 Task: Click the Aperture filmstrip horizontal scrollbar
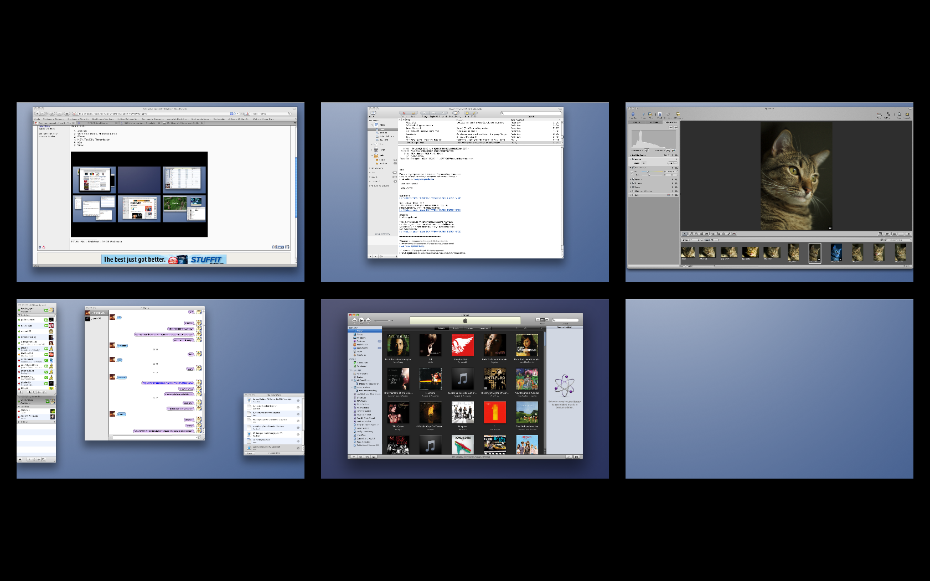tap(809, 266)
